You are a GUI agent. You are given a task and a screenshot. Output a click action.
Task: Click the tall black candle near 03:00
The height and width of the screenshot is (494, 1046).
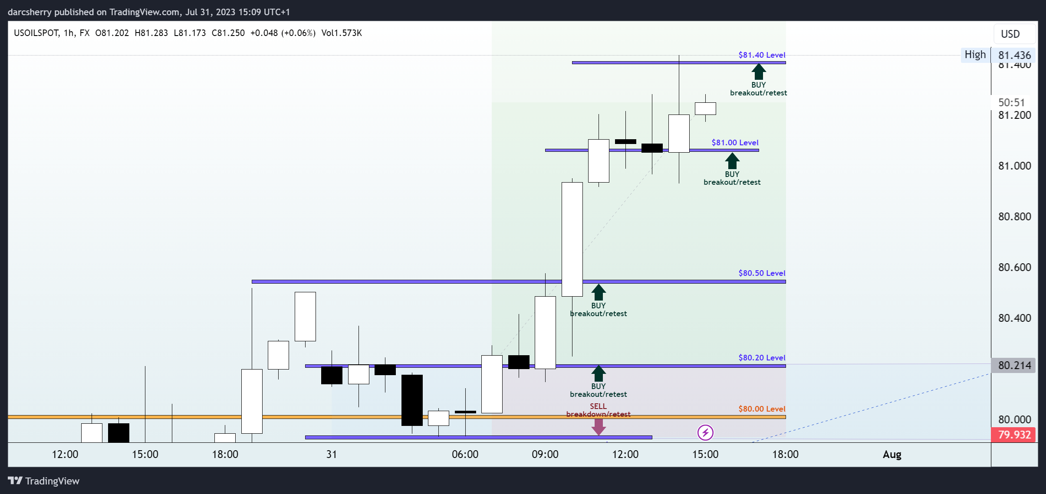click(x=412, y=400)
